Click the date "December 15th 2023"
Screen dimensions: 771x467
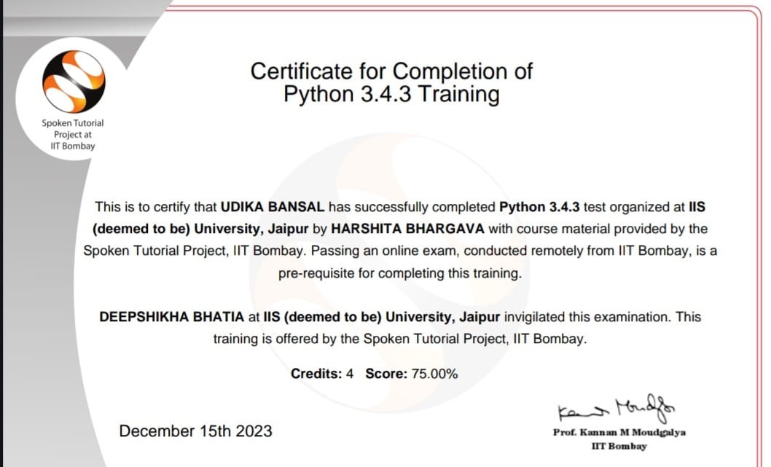[x=196, y=431]
